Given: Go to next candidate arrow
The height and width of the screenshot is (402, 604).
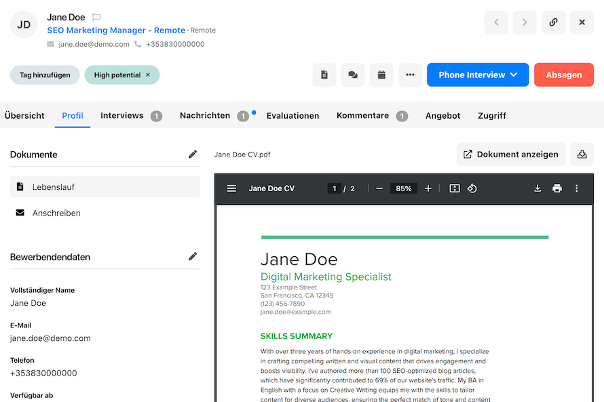Looking at the screenshot, I should click(x=525, y=22).
